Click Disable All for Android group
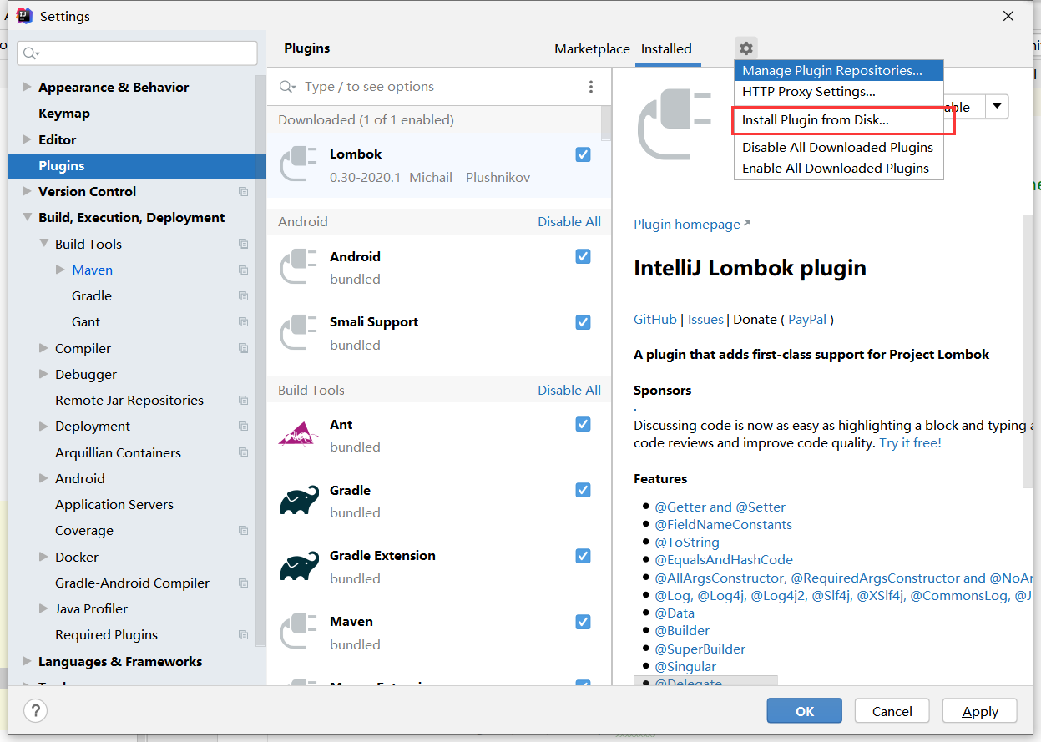The image size is (1041, 742). coord(569,221)
